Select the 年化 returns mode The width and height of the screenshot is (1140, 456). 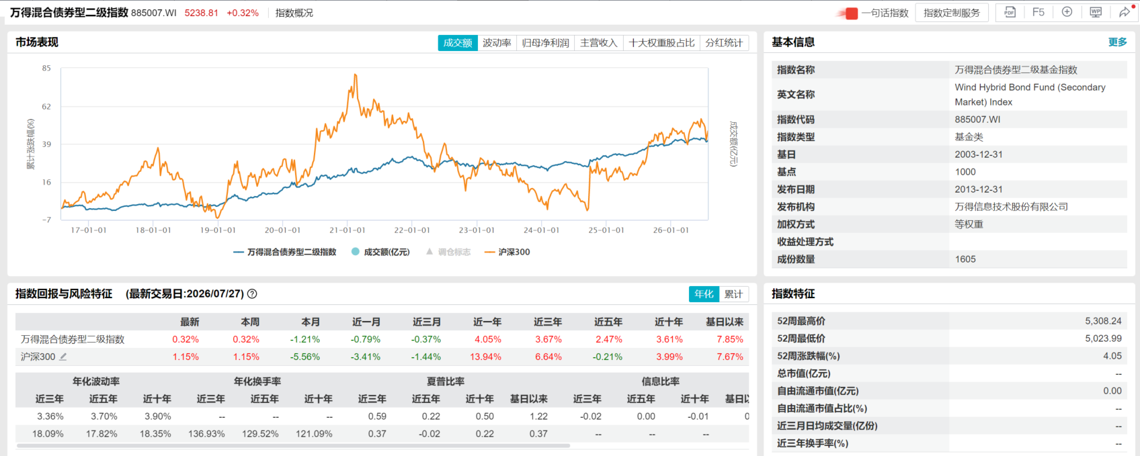(704, 294)
